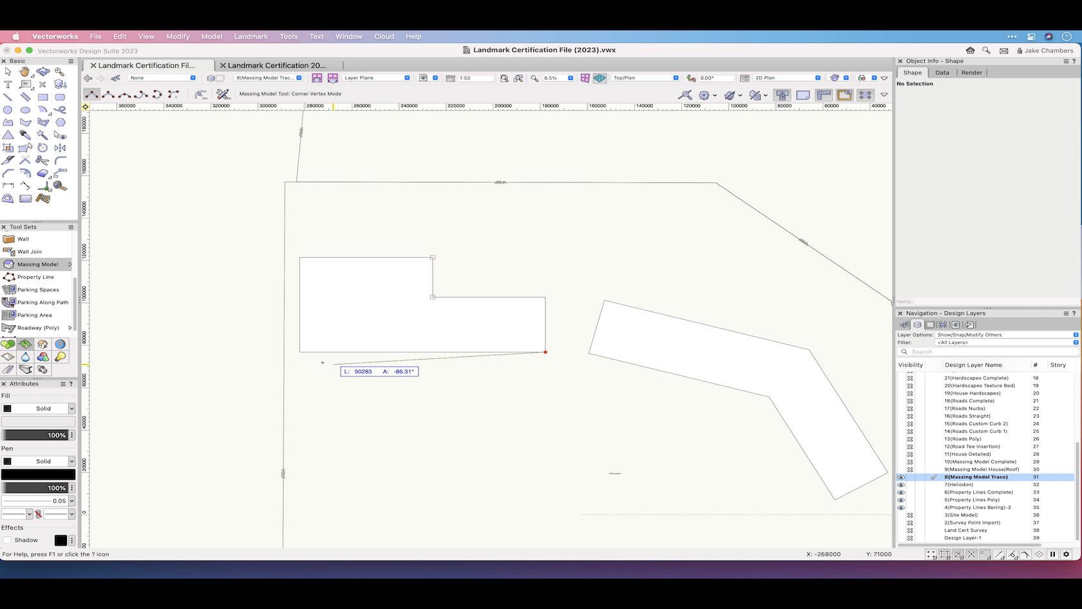Viewport: 1082px width, 609px height.
Task: Click the Navigation panel help question mark
Action: click(1074, 313)
